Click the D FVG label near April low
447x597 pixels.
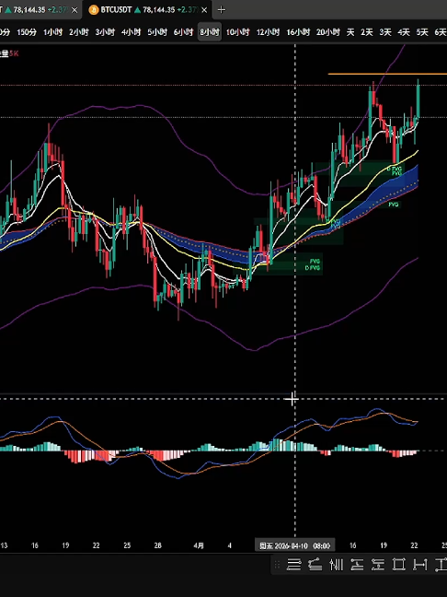tap(313, 268)
